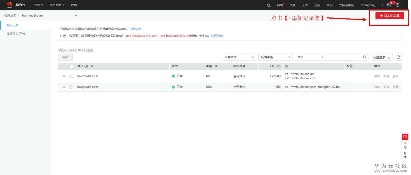The width and height of the screenshot is (411, 175).
Task: Click the record search input field
Action: click(x=344, y=57)
